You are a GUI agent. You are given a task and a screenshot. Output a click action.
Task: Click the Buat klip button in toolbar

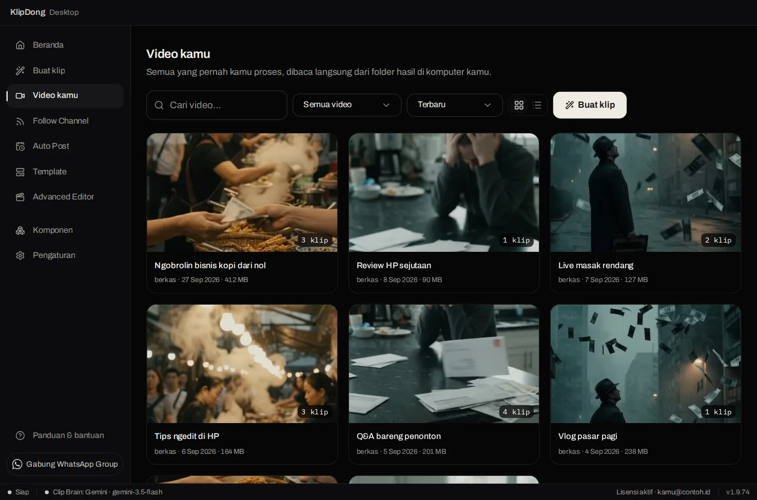[590, 105]
